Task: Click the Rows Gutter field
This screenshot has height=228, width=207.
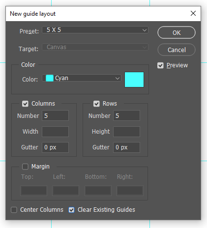Action: click(127, 147)
